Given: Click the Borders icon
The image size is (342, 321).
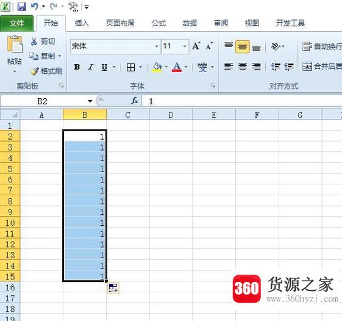Looking at the screenshot, I should [130, 67].
